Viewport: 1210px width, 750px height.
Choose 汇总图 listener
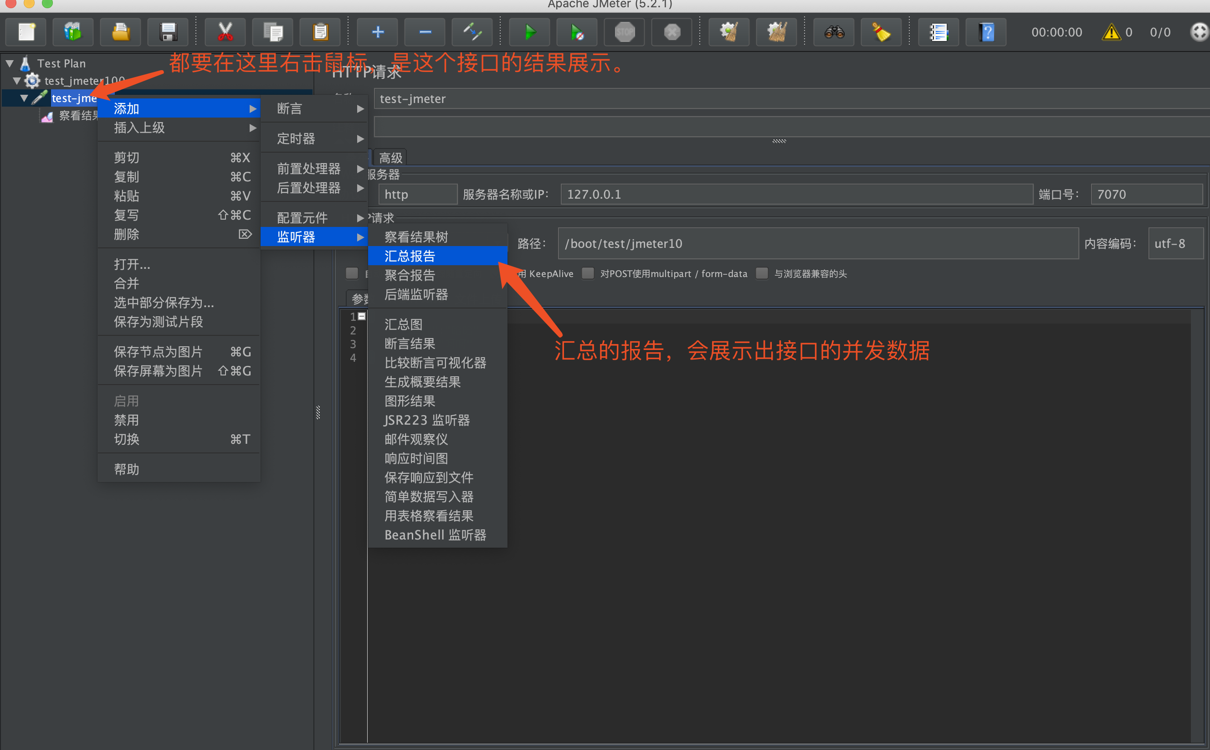(x=438, y=324)
